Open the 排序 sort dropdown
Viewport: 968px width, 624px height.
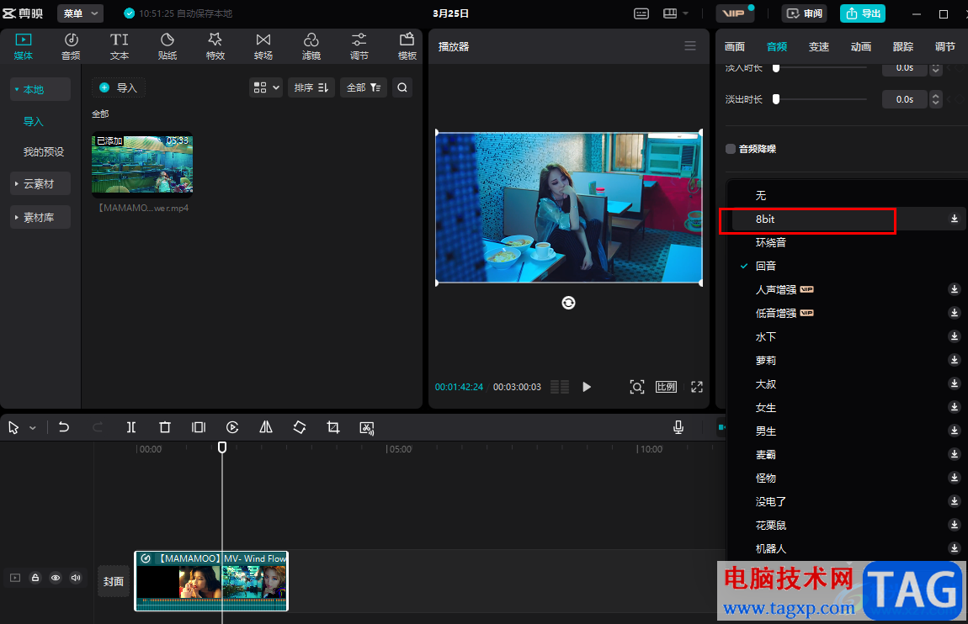click(311, 87)
